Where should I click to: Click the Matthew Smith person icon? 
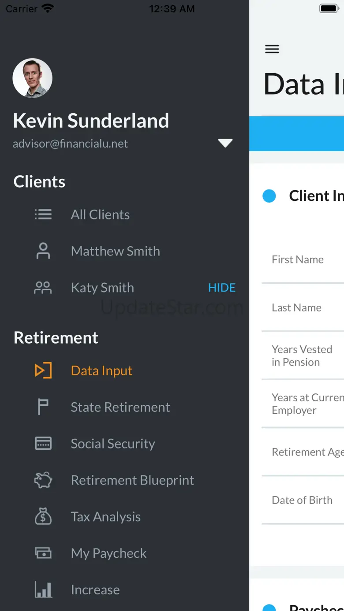[43, 251]
